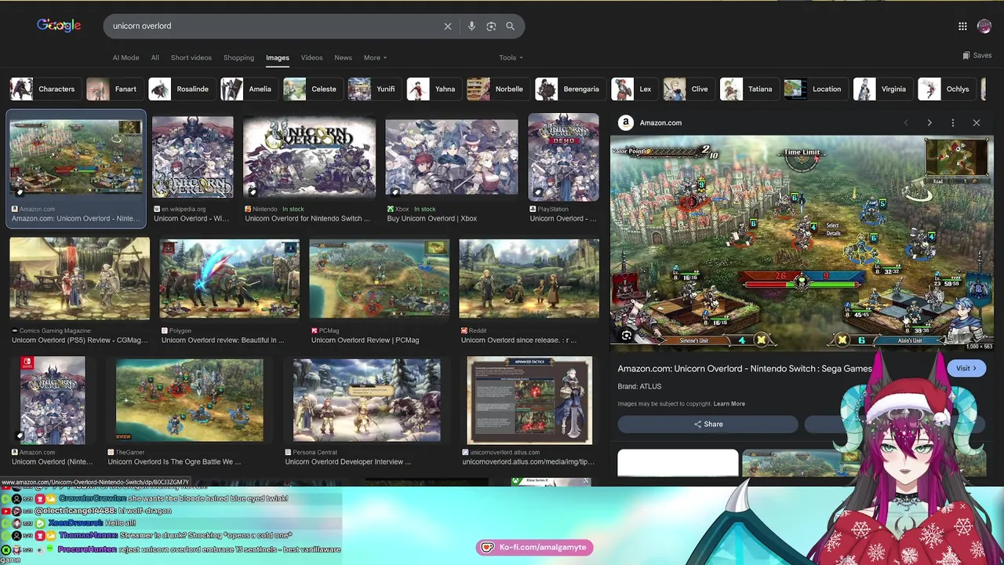Click the Visit button
The height and width of the screenshot is (565, 1004).
point(966,368)
